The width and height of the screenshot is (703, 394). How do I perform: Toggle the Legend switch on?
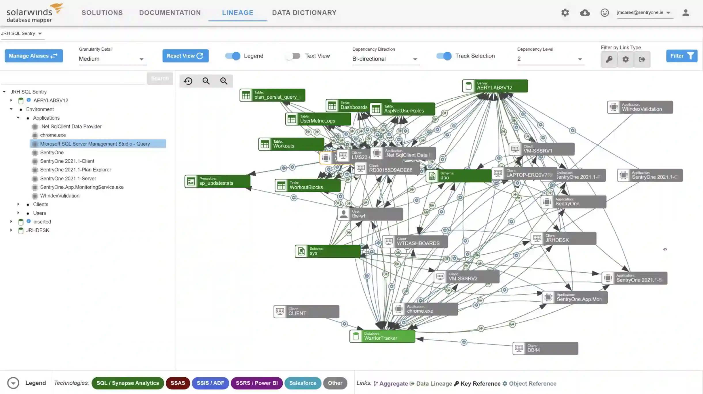click(232, 56)
